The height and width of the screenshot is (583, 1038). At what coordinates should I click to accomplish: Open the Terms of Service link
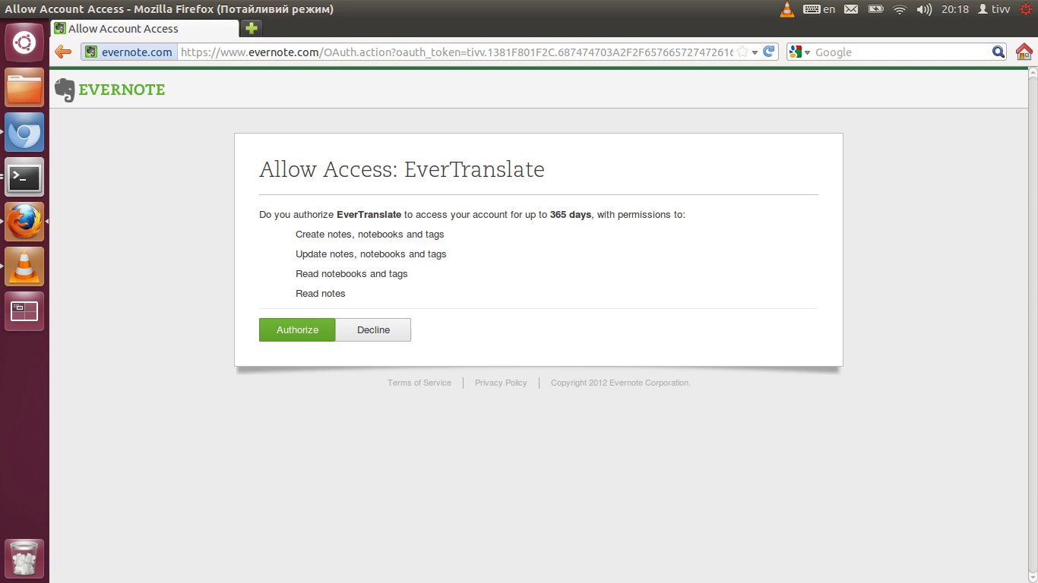tap(419, 383)
